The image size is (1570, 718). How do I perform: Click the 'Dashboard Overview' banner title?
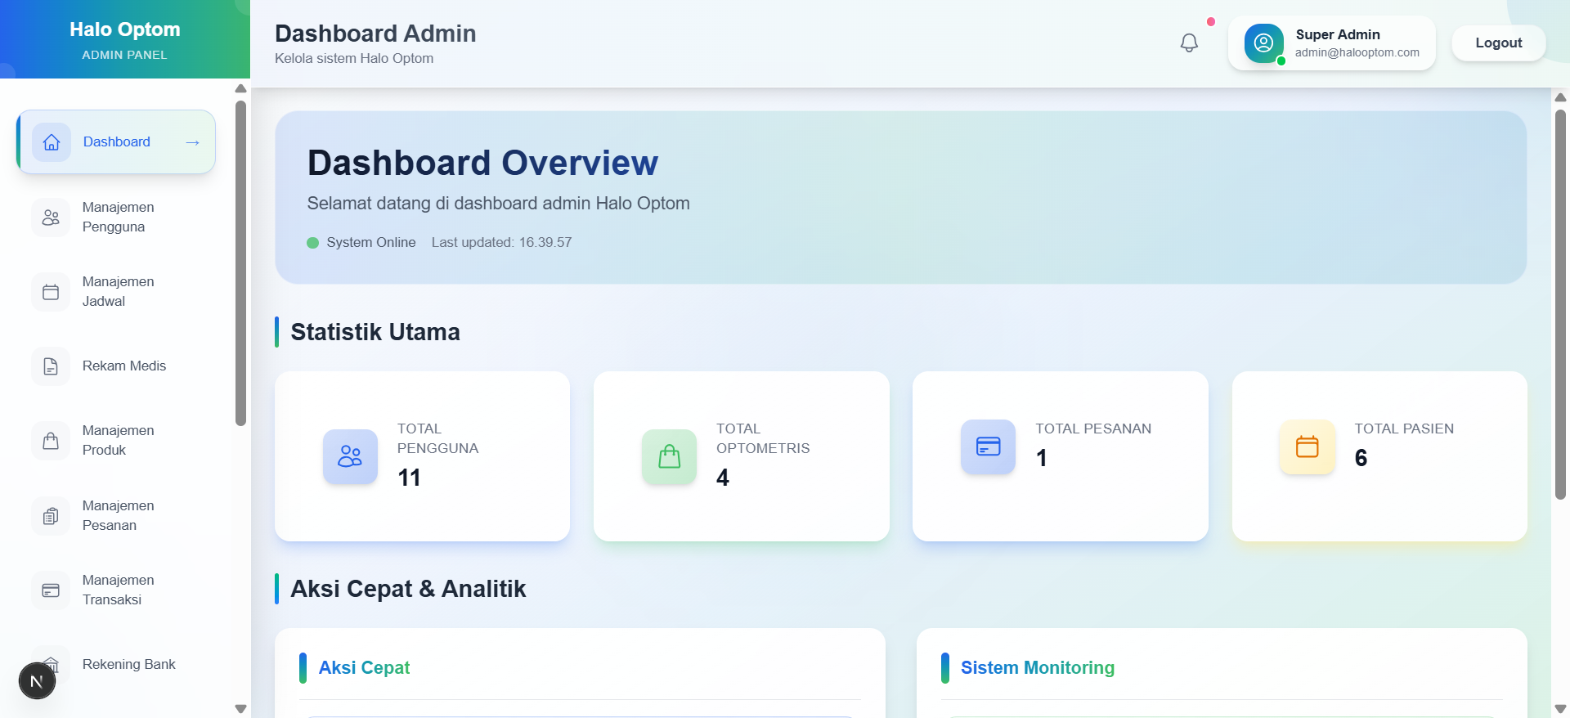[482, 163]
